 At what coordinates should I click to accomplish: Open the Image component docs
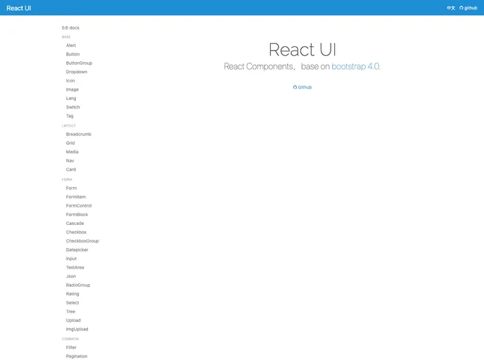[72, 89]
